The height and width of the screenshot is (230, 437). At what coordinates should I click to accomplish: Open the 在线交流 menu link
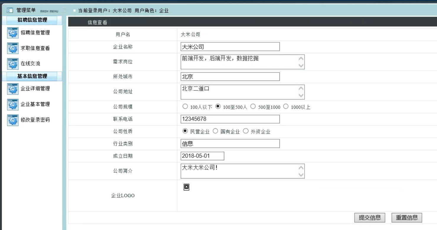point(30,64)
